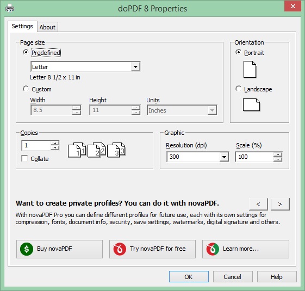305x291 pixels.
Task: Click Buy novaPDF button
Action: coord(59,249)
